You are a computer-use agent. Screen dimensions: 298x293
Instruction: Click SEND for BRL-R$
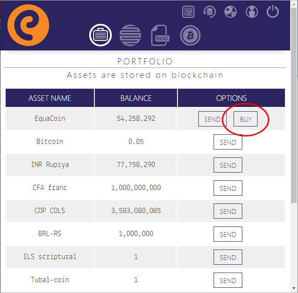click(x=228, y=234)
